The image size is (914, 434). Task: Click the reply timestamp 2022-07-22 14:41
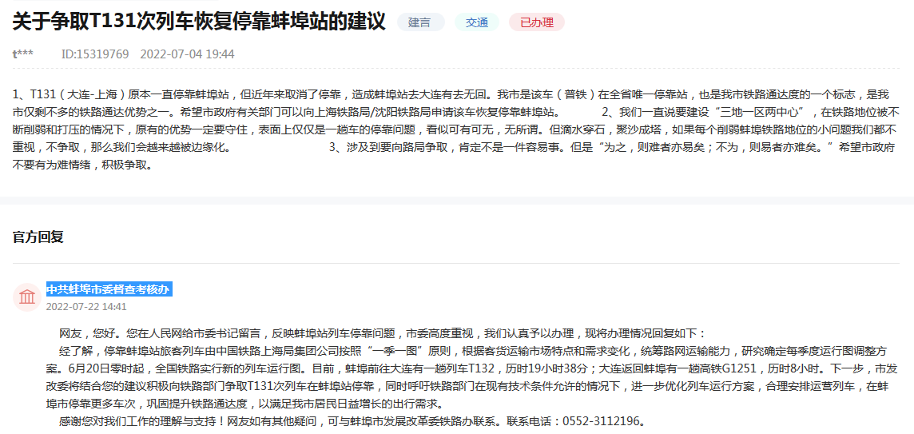(x=86, y=307)
